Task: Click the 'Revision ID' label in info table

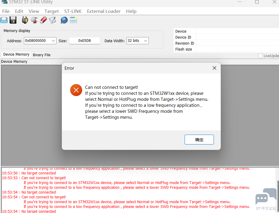Action: click(x=185, y=43)
